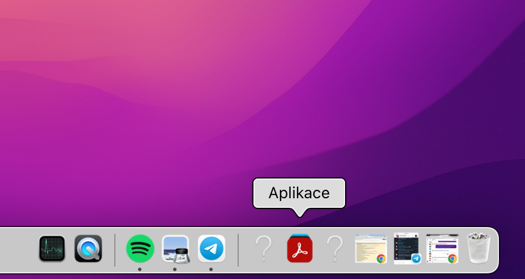Restore the minimized Chrome window with yellow page
This screenshot has width=525, height=279.
tap(371, 249)
